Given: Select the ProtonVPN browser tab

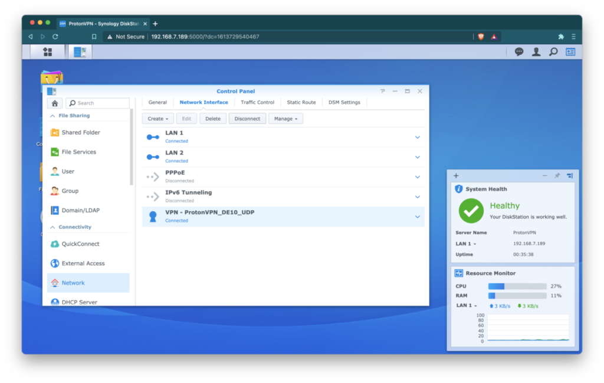Looking at the screenshot, I should click(x=103, y=24).
